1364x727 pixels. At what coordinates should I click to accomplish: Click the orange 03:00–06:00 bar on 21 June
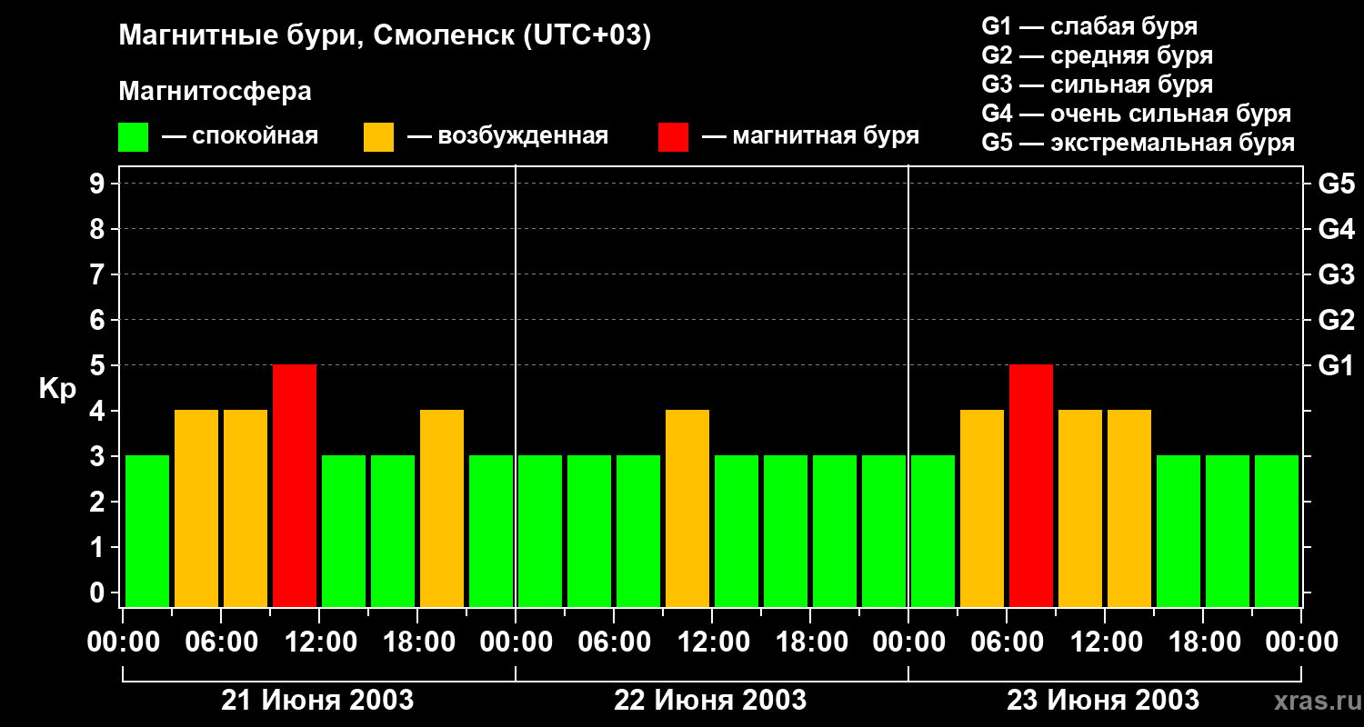click(x=196, y=508)
